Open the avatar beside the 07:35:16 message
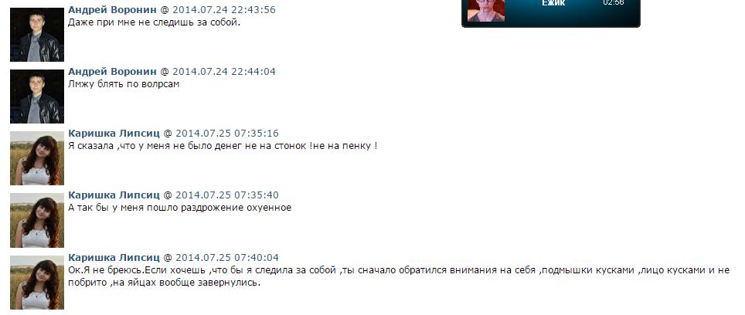Image resolution: width=745 pixels, height=315 pixels. (37, 158)
